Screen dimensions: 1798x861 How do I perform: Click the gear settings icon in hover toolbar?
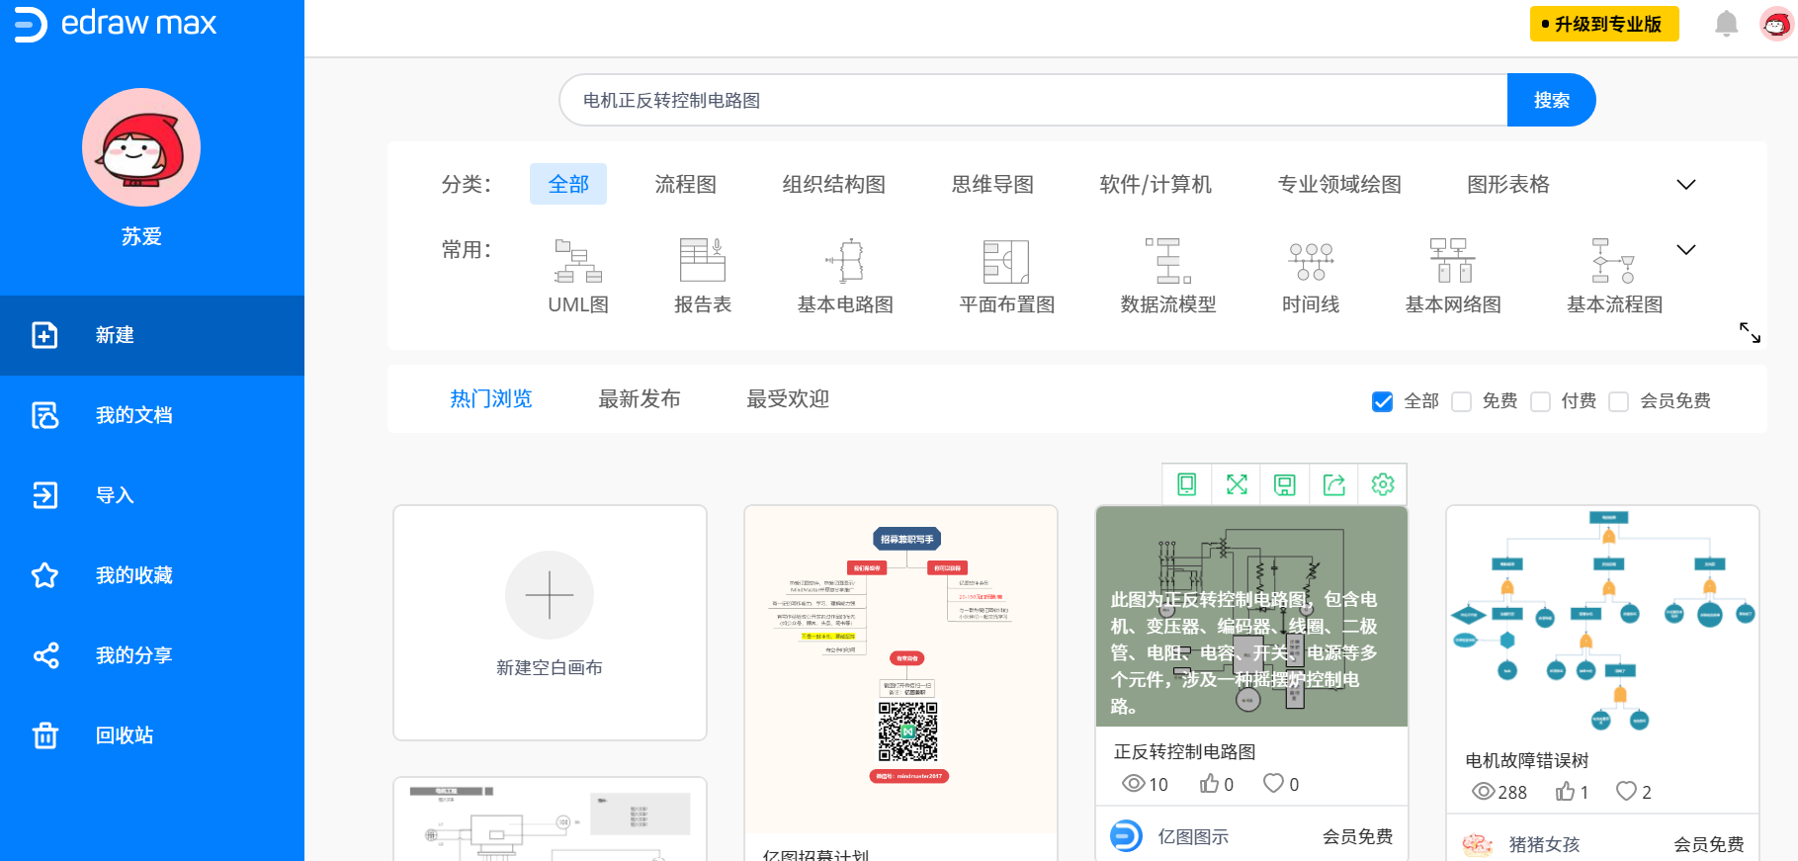(1383, 484)
